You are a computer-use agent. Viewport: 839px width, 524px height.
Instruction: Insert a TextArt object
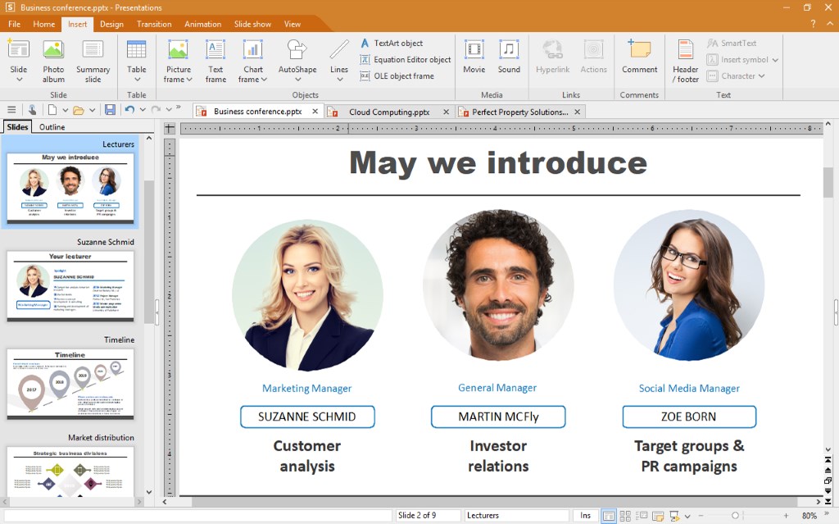393,43
